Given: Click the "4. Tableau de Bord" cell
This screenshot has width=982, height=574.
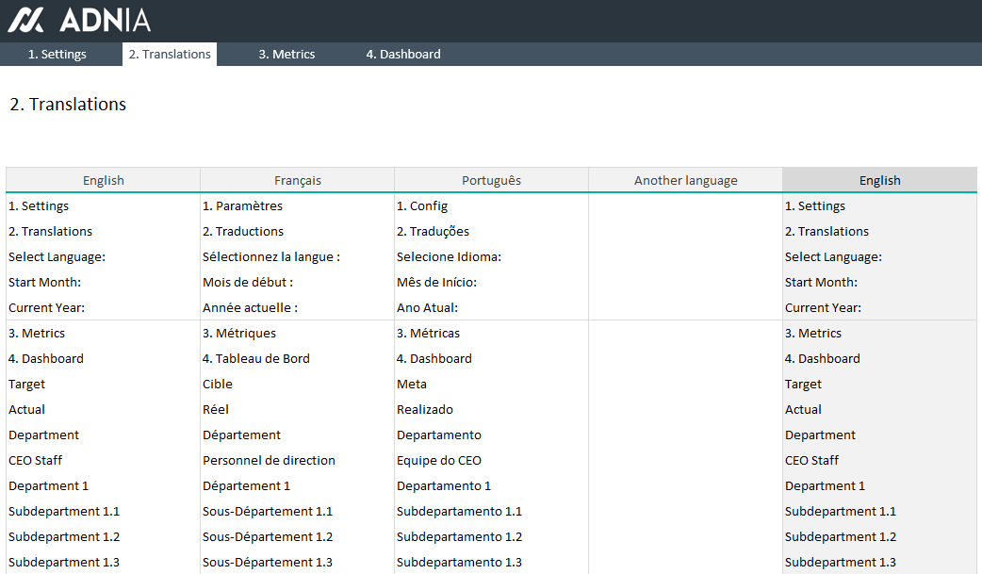Looking at the screenshot, I should click(256, 358).
